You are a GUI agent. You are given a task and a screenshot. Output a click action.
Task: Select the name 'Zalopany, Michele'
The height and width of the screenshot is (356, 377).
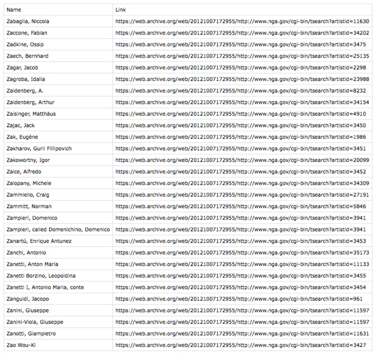coord(29,183)
